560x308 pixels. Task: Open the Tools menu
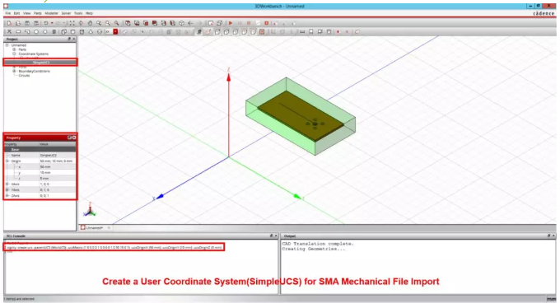coord(78,13)
